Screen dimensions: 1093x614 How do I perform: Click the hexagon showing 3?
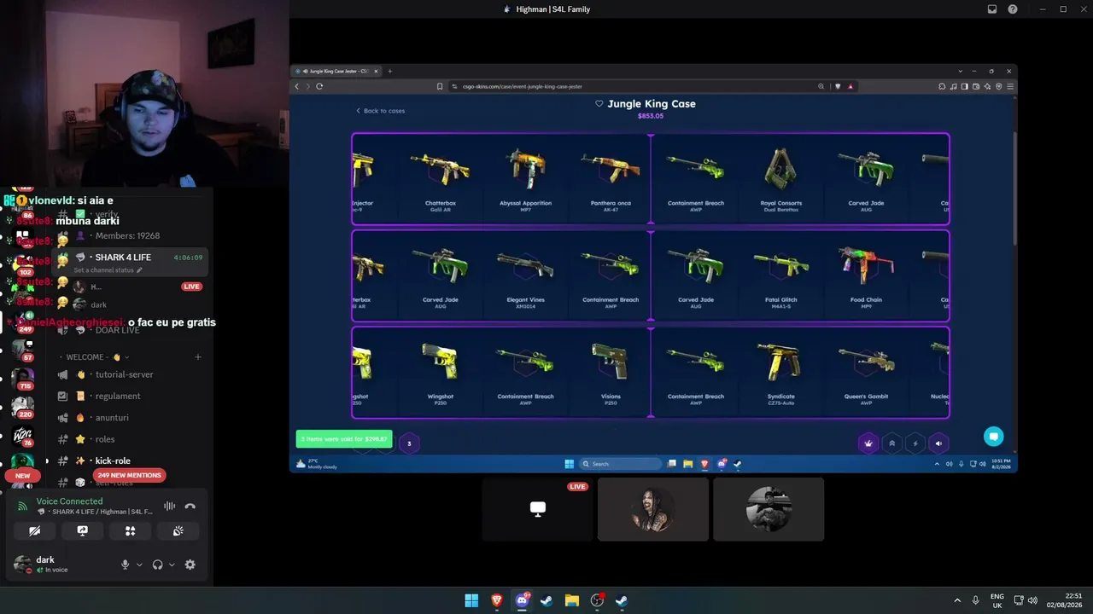click(409, 443)
